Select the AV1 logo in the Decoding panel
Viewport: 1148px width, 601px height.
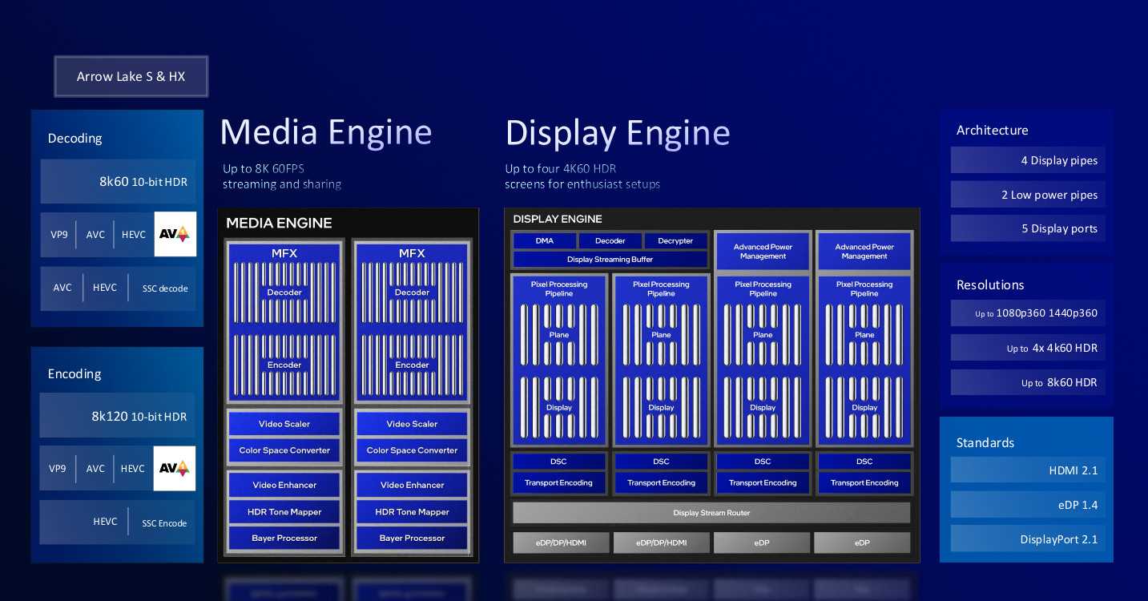(x=175, y=234)
